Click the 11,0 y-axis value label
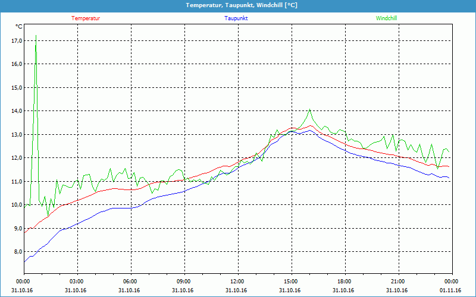Viewport: 476px width, 297px height. (x=17, y=181)
